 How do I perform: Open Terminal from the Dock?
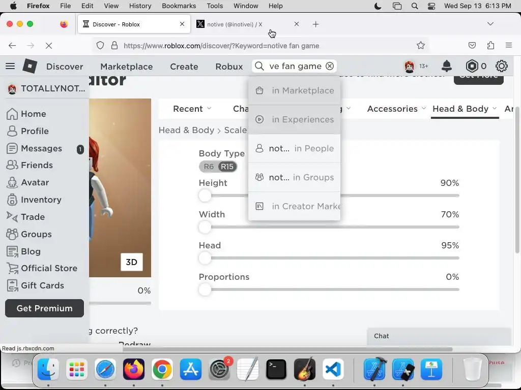pyautogui.click(x=276, y=369)
